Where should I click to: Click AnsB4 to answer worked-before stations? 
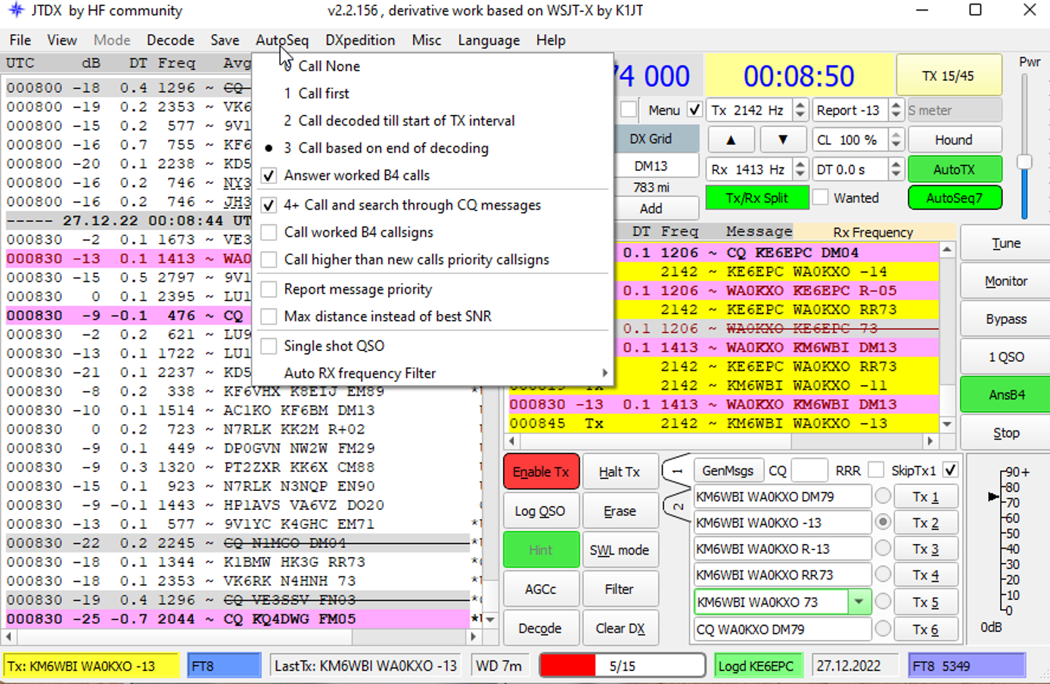pyautogui.click(x=1005, y=394)
